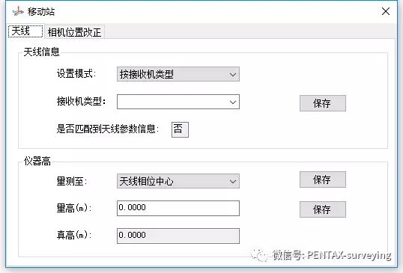Click the 否 antenna-match indicator box
Image resolution: width=403 pixels, height=273 pixels.
click(x=180, y=129)
